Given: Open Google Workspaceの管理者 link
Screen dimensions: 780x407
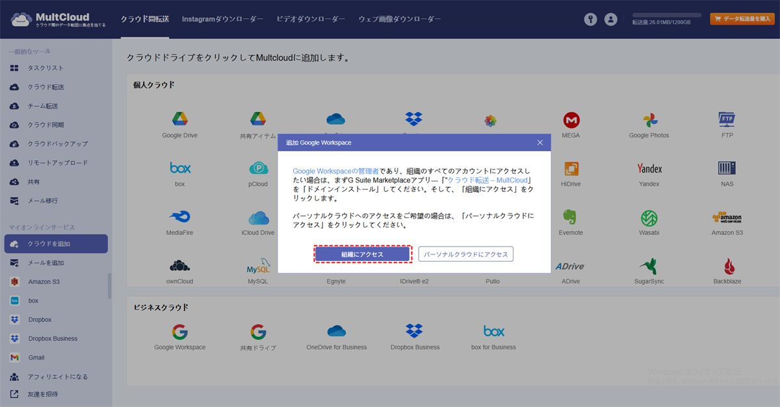Looking at the screenshot, I should click(336, 171).
